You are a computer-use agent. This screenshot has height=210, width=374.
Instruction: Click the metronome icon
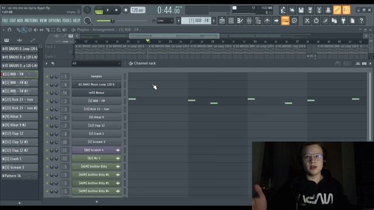(283, 10)
